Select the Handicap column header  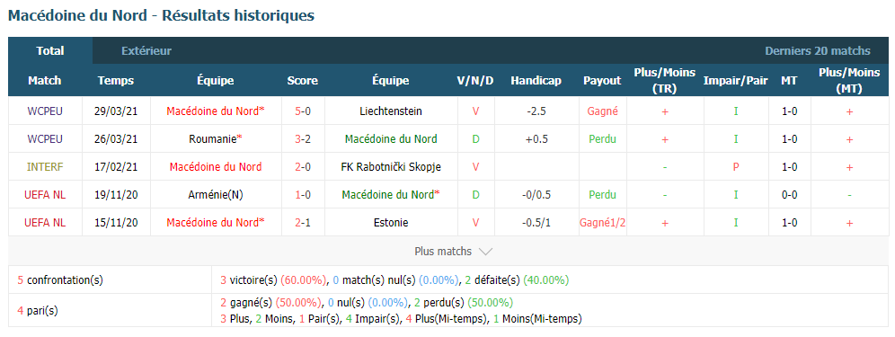(x=536, y=81)
